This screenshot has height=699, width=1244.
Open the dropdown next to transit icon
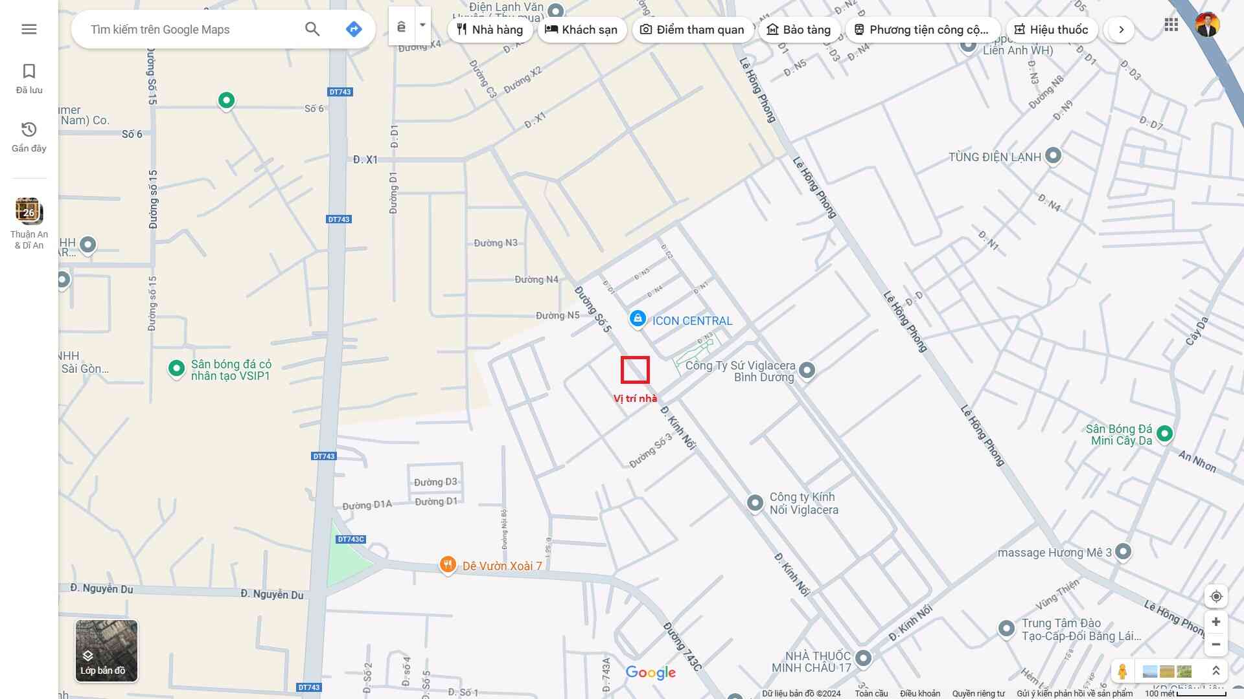pos(422,26)
